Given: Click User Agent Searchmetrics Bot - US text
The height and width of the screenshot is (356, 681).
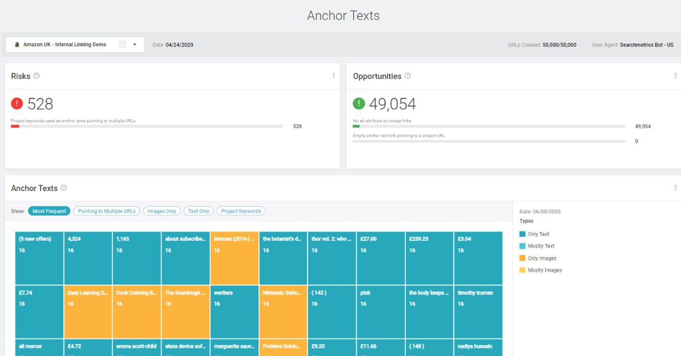Looking at the screenshot, I should click(x=633, y=45).
